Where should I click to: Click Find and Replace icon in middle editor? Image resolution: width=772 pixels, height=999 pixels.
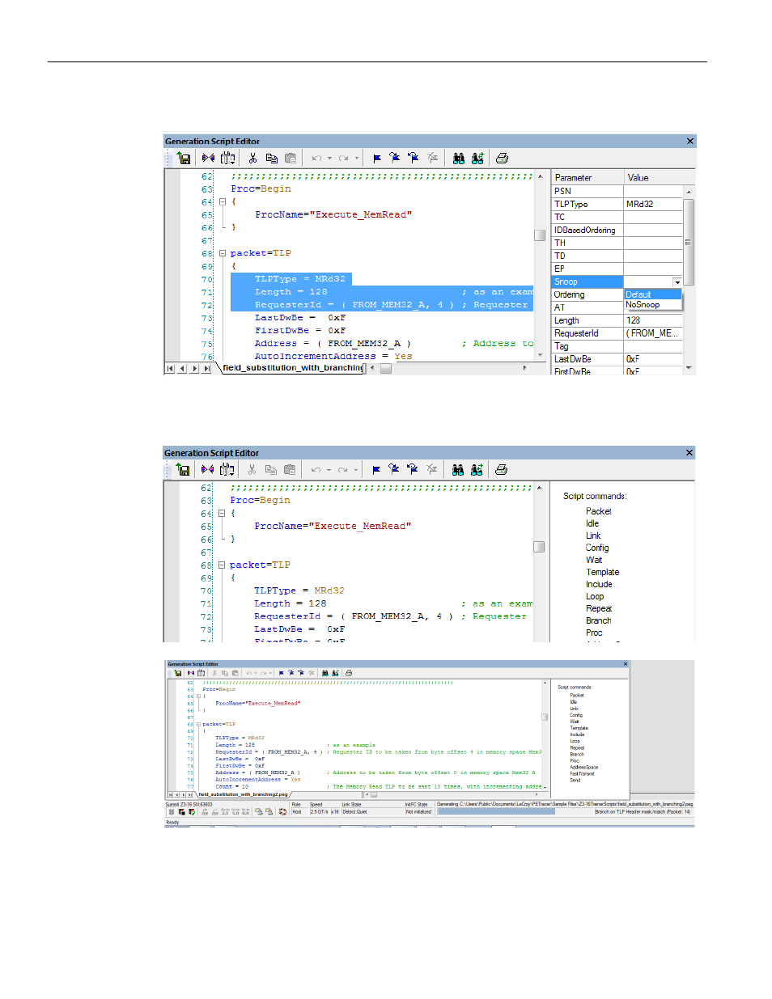click(x=477, y=470)
